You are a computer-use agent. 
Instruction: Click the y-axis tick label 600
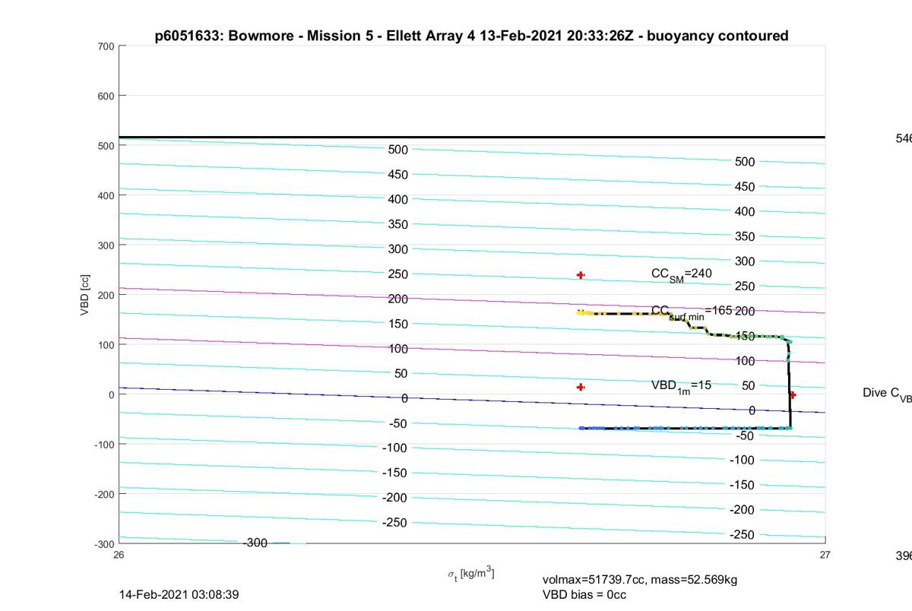tap(105, 96)
